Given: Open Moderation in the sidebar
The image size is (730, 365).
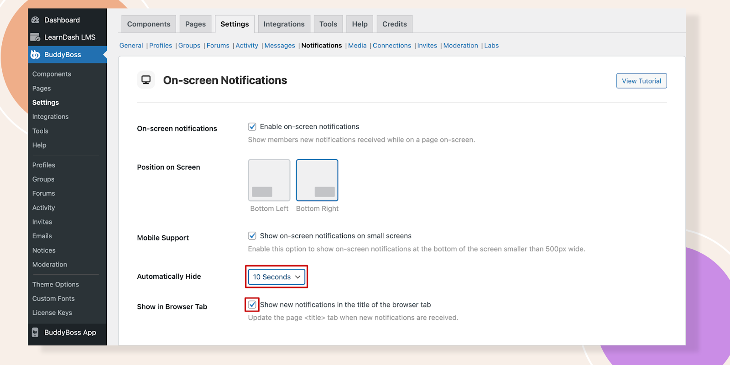Looking at the screenshot, I should coord(50,265).
